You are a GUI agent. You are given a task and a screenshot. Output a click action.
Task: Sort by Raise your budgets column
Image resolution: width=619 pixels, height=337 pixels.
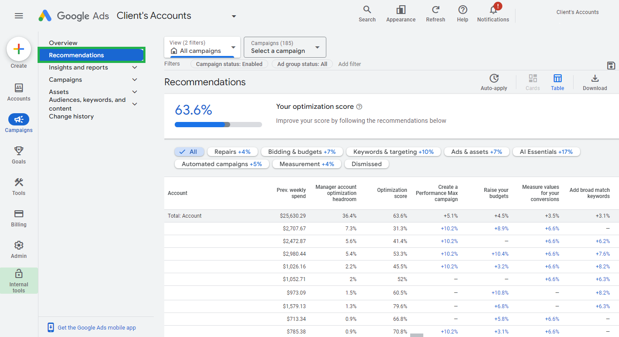496,193
